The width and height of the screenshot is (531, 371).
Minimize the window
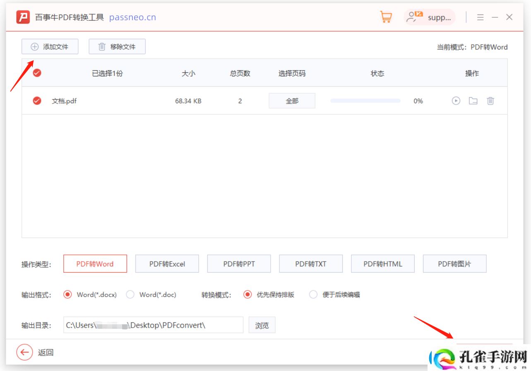(x=495, y=17)
